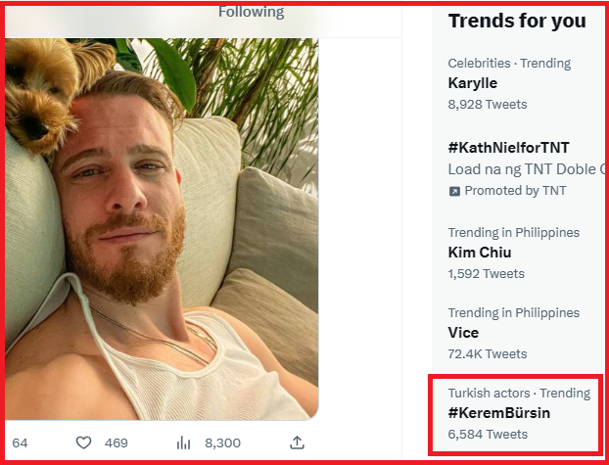Click the 8,300 views count

(x=222, y=442)
